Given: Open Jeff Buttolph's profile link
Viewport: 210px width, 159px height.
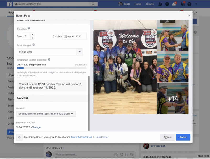Looking at the screenshot, I should pos(158,146).
